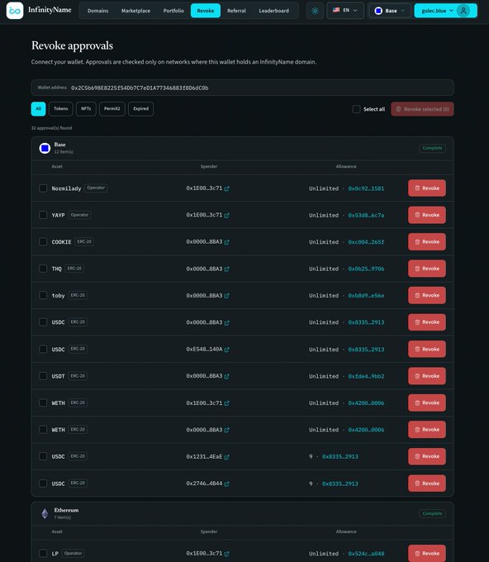Revoke the COOKIE approval
Image resolution: width=489 pixels, height=562 pixels.
427,241
